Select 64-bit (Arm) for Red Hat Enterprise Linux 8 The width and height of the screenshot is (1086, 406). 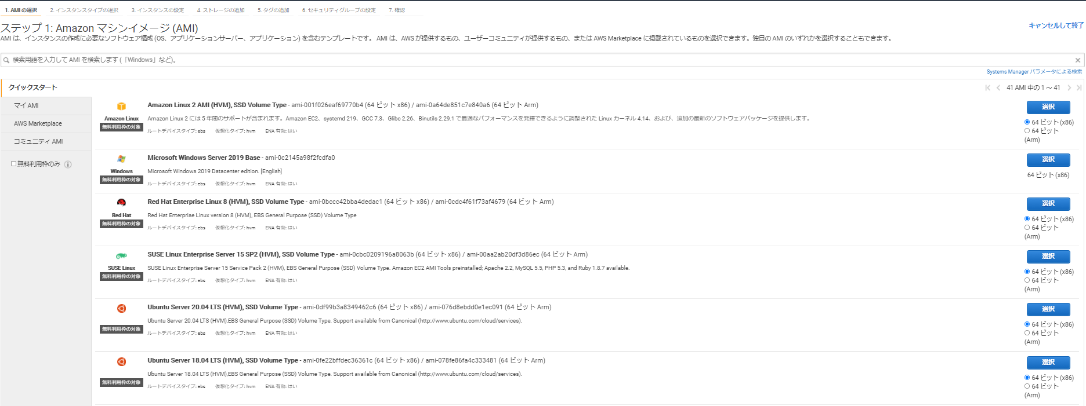(1027, 228)
